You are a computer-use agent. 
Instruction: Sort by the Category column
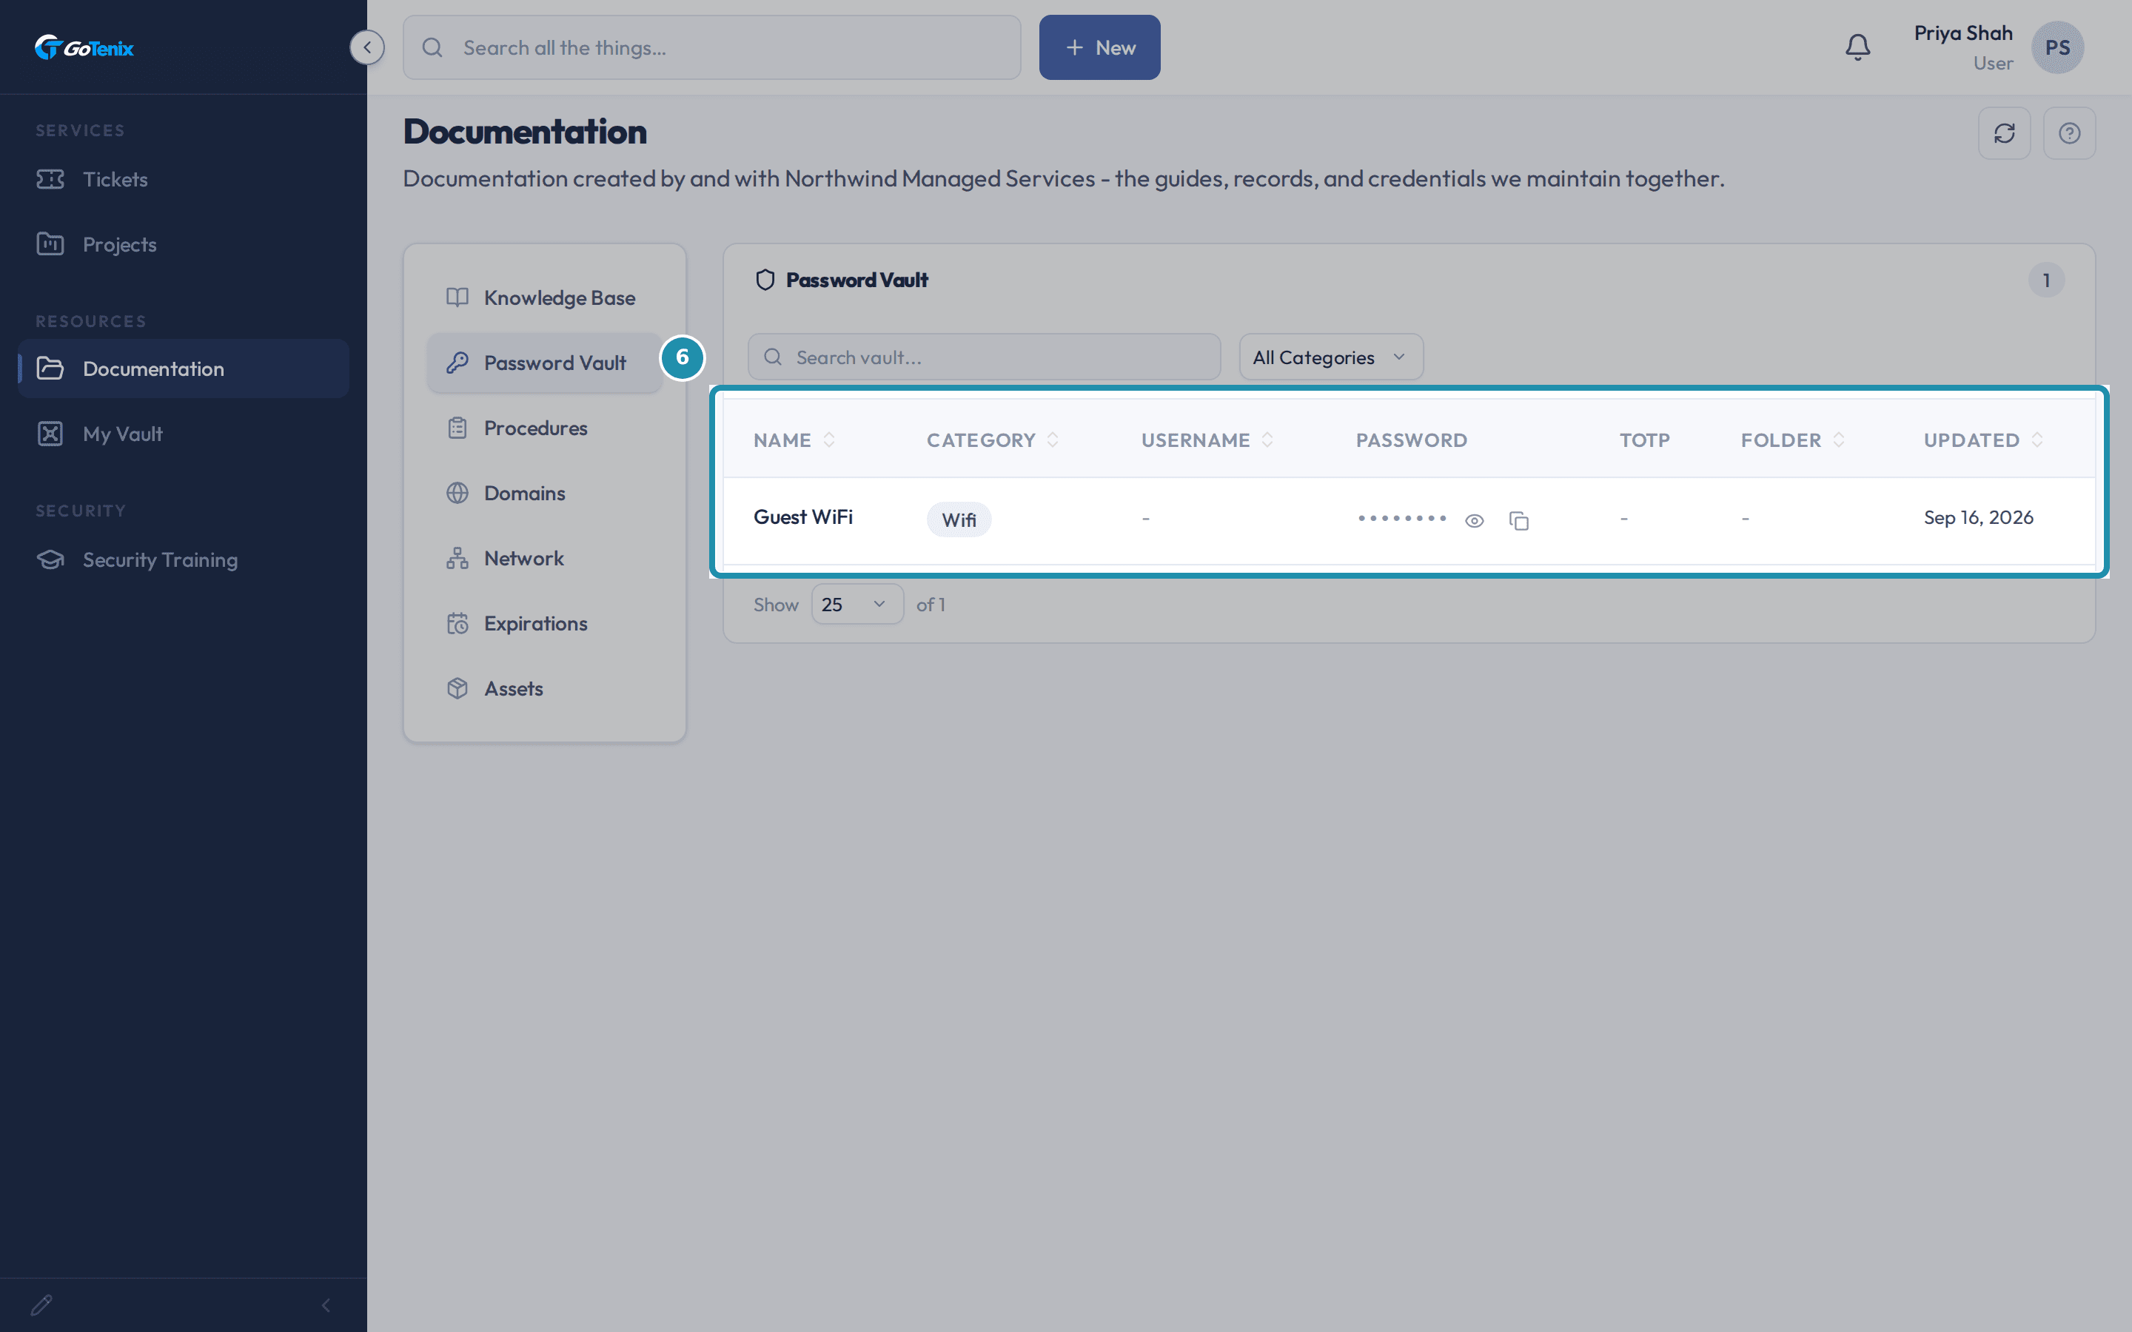pyautogui.click(x=993, y=440)
